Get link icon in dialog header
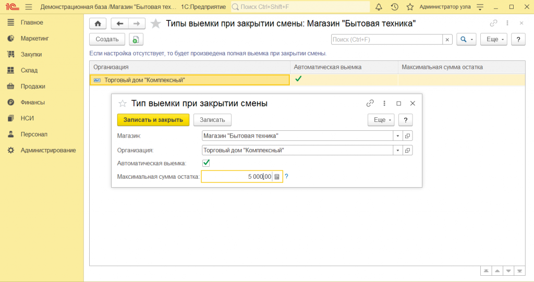Image resolution: width=534 pixels, height=282 pixels. [x=370, y=103]
